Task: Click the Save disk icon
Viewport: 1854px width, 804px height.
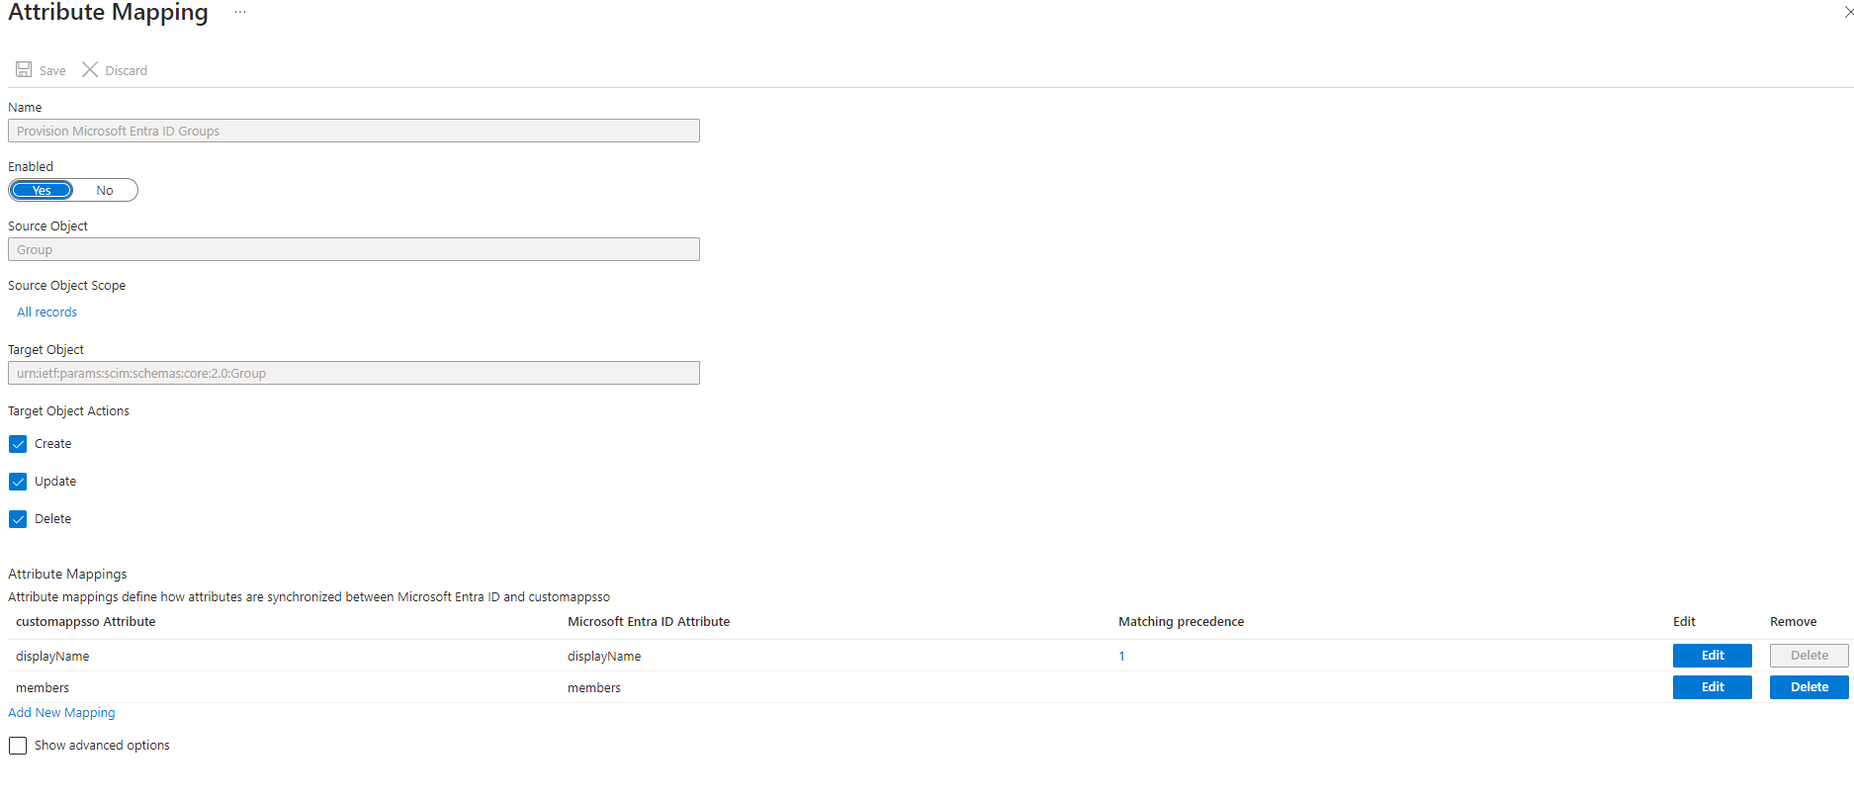Action: coord(24,69)
